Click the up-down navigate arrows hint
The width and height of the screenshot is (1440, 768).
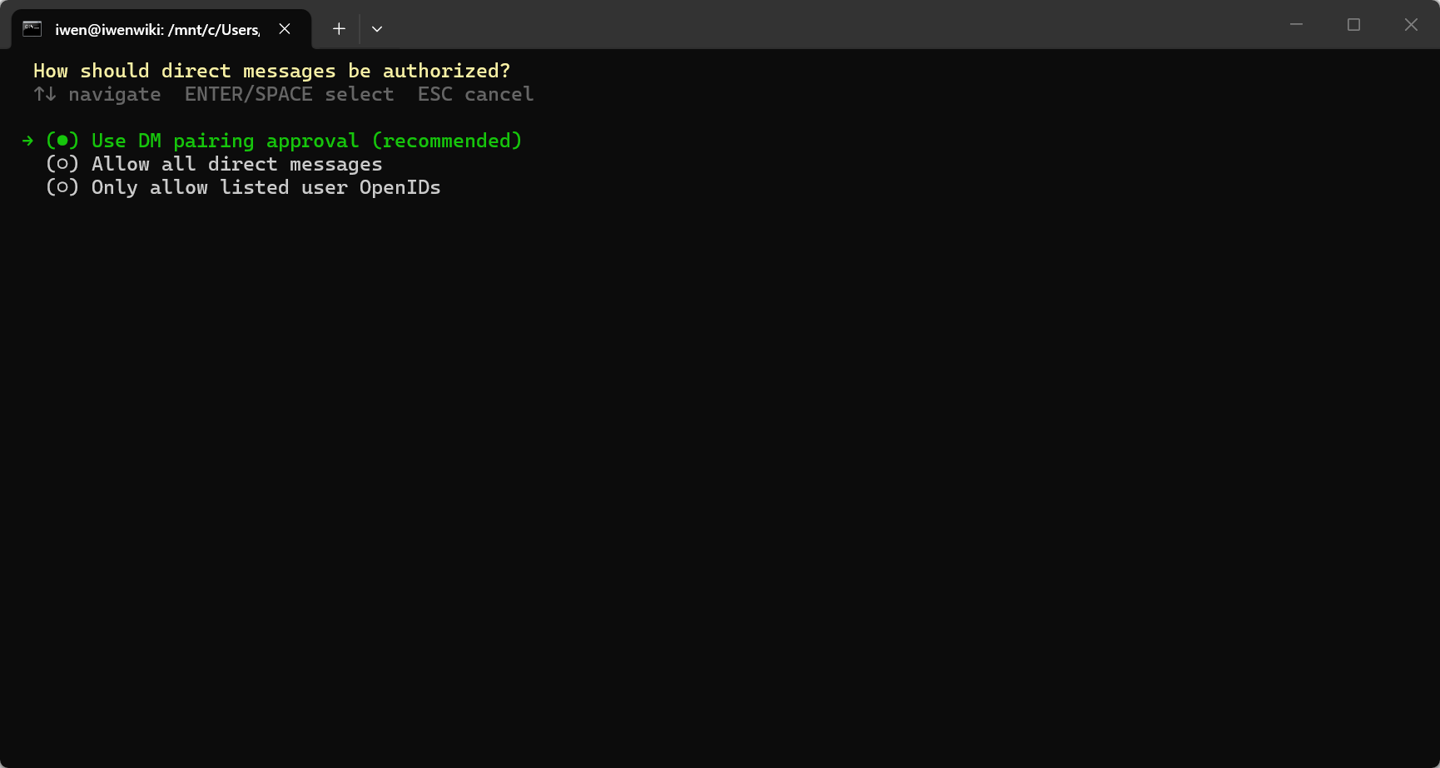[45, 94]
